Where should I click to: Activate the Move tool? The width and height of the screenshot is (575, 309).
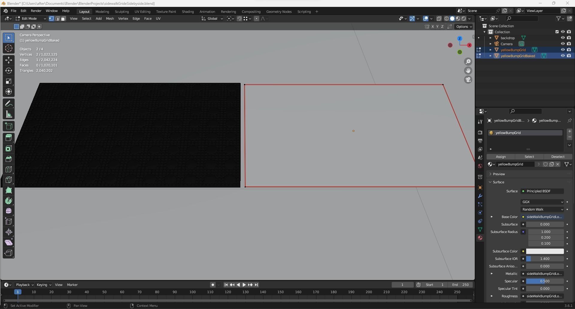pyautogui.click(x=9, y=60)
